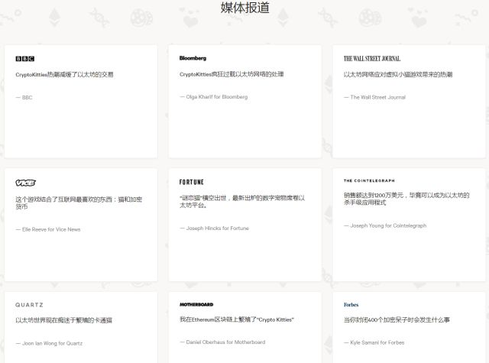Open the Wall Street Journal article headline
Image resolution: width=489 pixels, height=363 pixels.
click(398, 75)
